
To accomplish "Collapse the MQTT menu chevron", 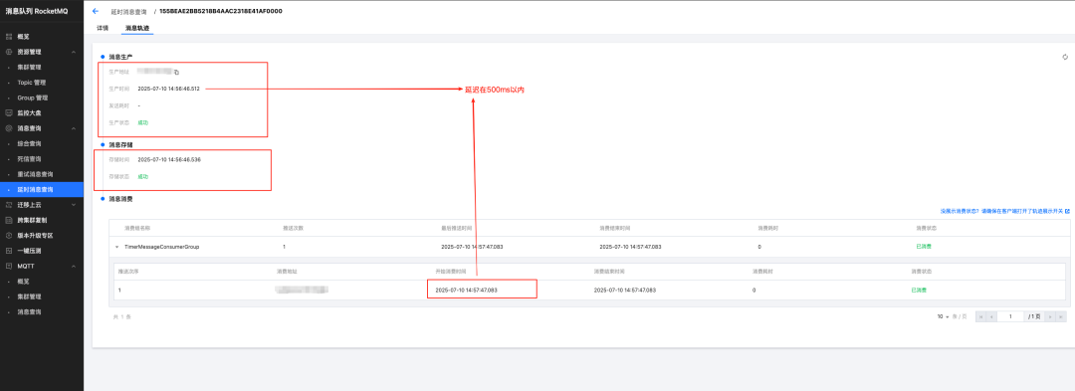I will 73,266.
